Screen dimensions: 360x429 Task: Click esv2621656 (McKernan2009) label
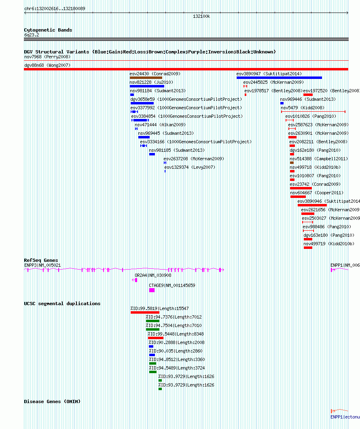[x=330, y=210]
